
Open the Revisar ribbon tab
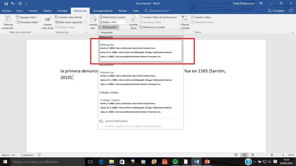(123, 11)
